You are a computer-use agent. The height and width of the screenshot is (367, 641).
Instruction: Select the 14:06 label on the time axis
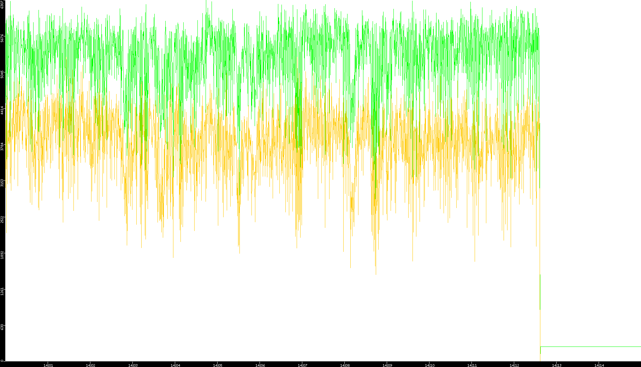(260, 365)
